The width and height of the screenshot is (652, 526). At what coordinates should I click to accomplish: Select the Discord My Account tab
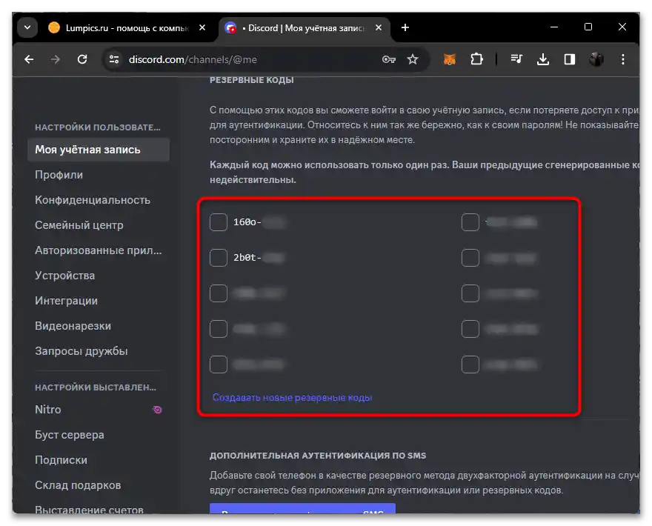[305, 28]
